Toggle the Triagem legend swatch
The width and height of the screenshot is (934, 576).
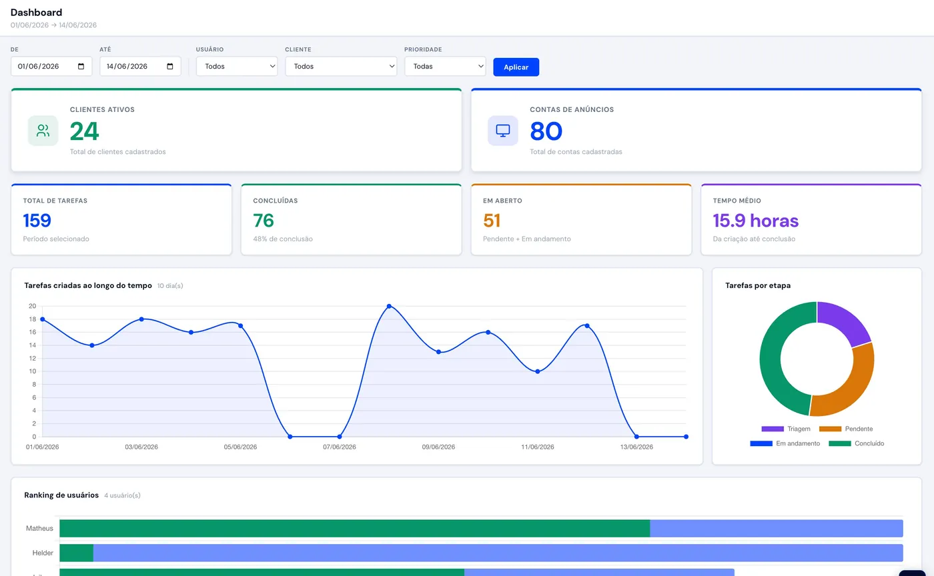pyautogui.click(x=773, y=429)
